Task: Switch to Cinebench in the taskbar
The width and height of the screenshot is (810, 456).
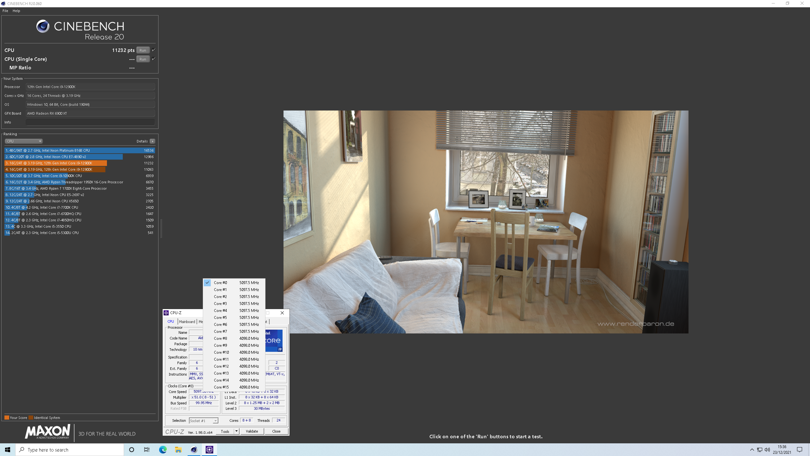Action: [194, 450]
